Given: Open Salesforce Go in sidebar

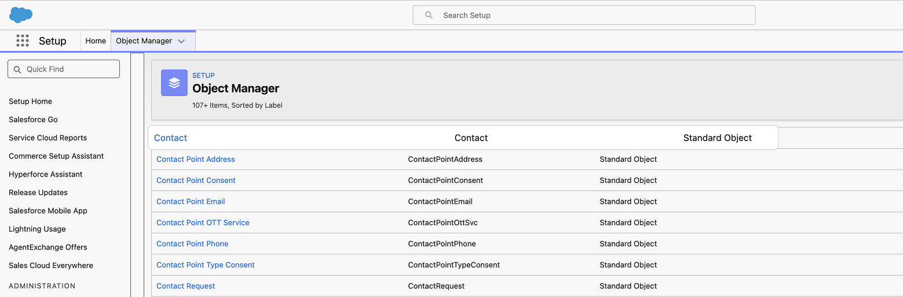Looking at the screenshot, I should pos(33,119).
